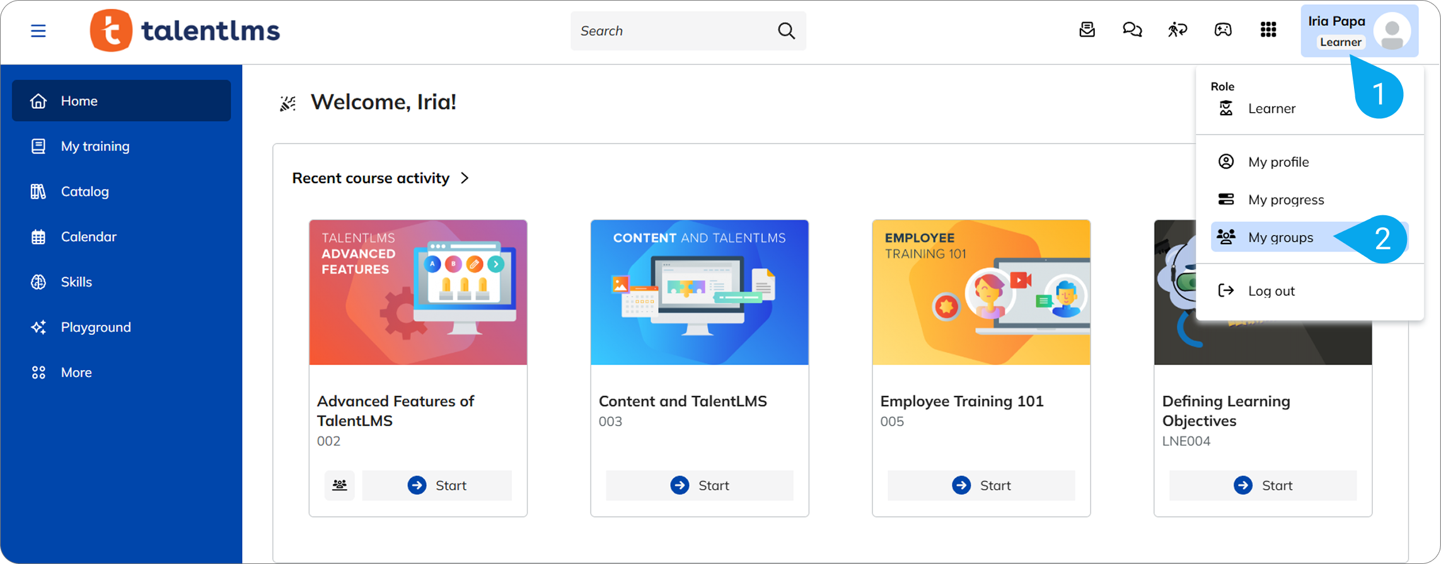Start the Content and TalentLMS course

pos(700,485)
